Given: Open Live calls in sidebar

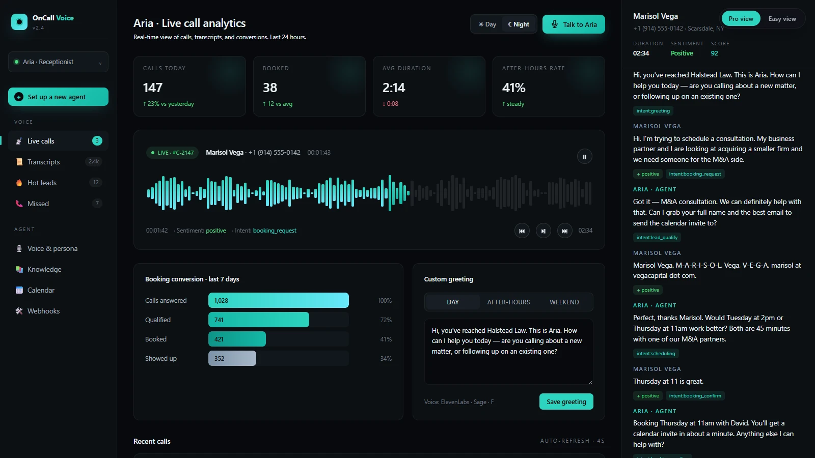Looking at the screenshot, I should 58,141.
